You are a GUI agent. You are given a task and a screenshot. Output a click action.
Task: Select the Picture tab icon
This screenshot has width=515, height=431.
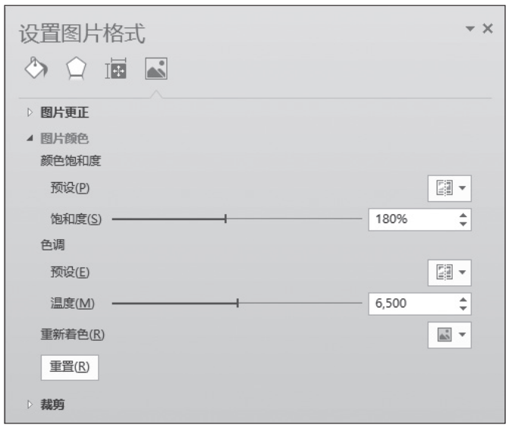156,68
